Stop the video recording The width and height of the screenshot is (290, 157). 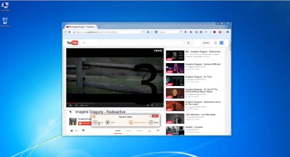[108, 122]
